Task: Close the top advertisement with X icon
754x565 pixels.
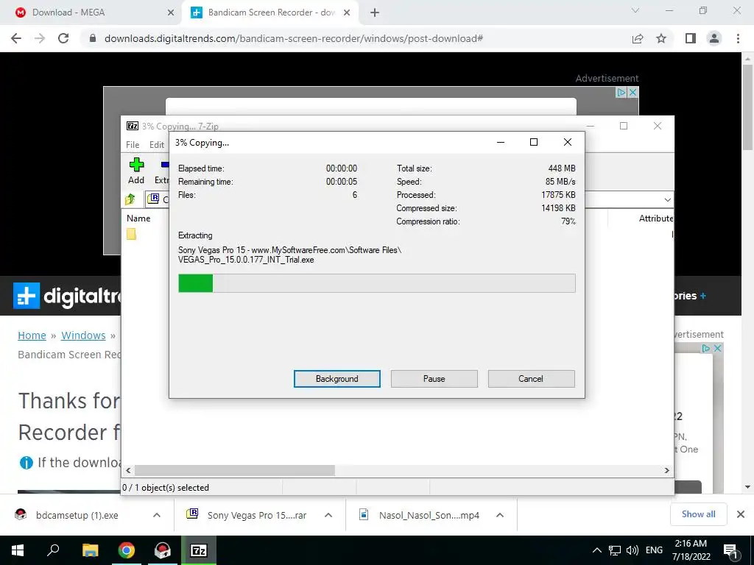Action: (633, 92)
